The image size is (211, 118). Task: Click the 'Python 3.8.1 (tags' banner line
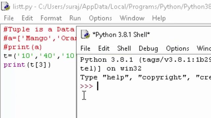coord(145,60)
